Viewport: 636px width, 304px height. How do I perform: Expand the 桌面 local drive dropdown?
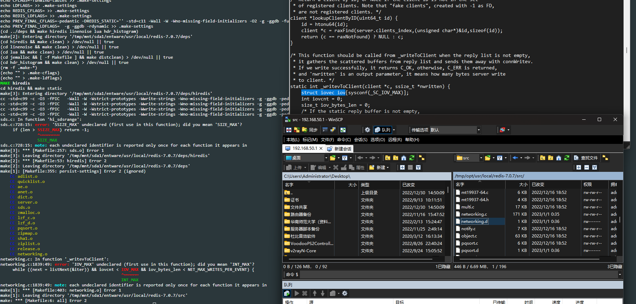point(326,158)
